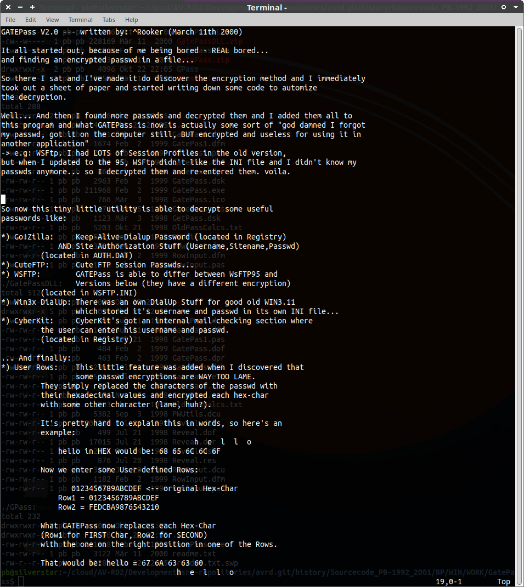Screen dimensions: 524x587
Task: Minimize the Terminal using the dash icon
Action: 20,7
